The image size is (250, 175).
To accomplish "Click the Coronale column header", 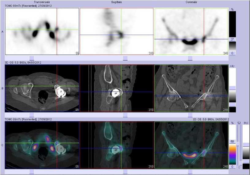I will (191, 2).
